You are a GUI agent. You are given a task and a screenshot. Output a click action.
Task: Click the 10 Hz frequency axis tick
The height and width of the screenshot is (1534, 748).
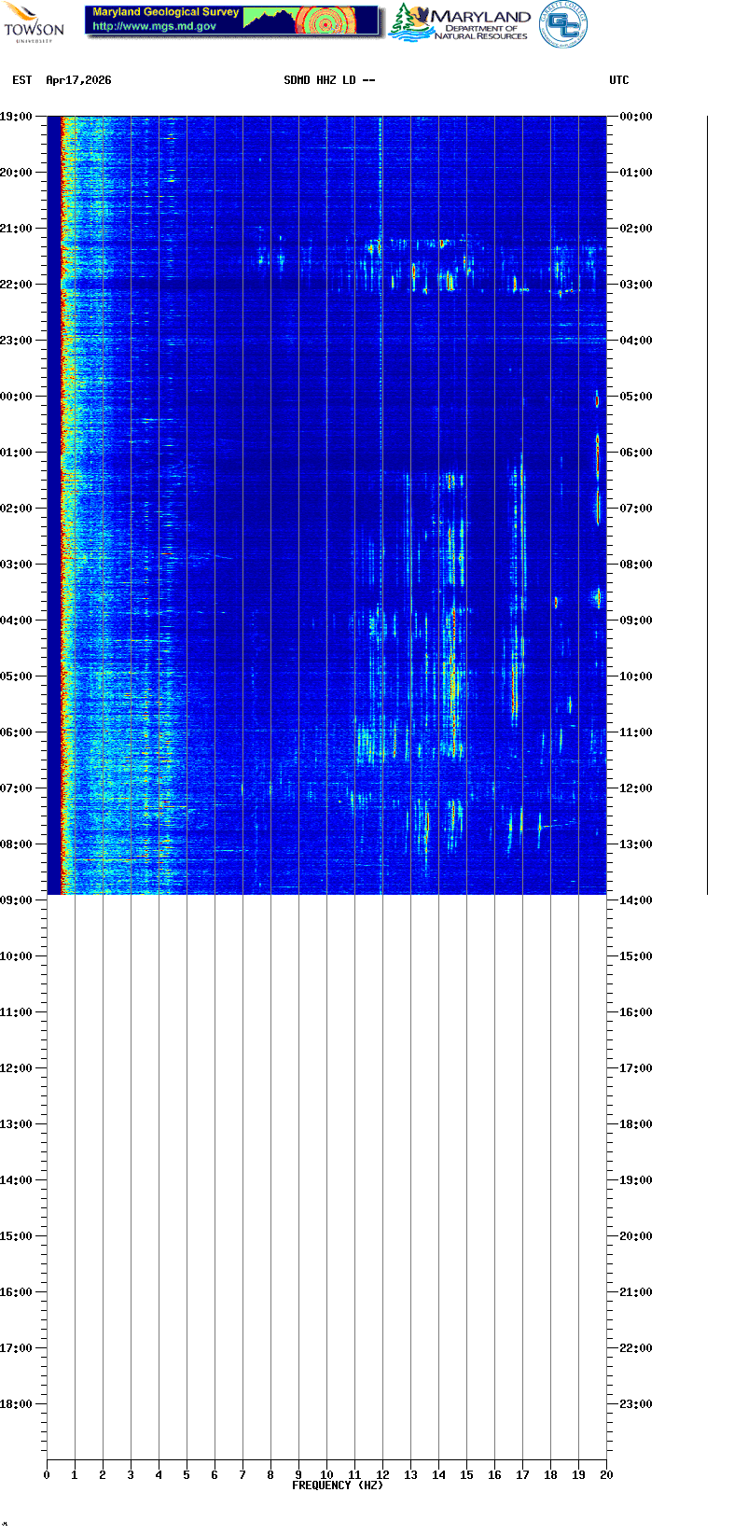point(326,1474)
